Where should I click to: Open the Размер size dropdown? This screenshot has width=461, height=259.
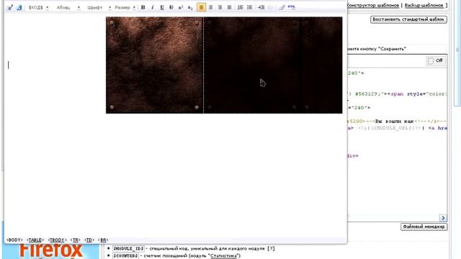(125, 8)
